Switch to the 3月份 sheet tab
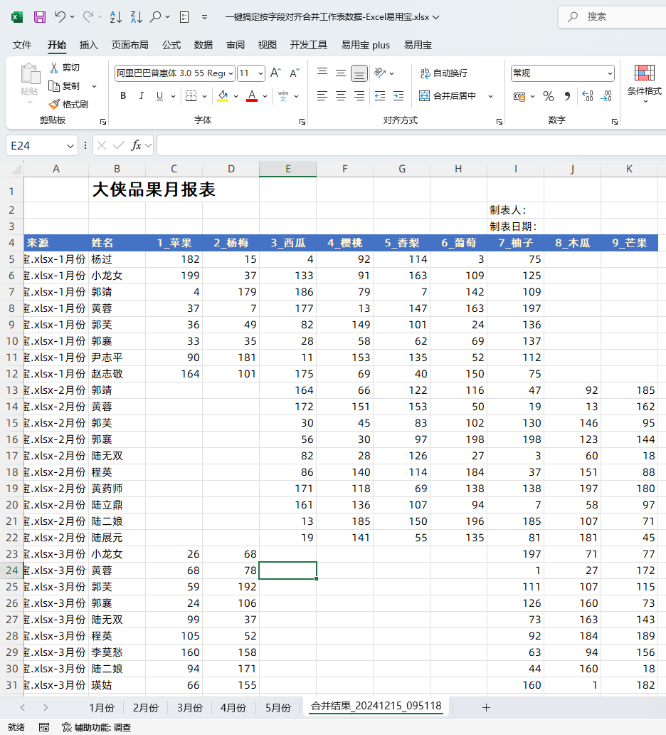The height and width of the screenshot is (735, 666). 190,707
